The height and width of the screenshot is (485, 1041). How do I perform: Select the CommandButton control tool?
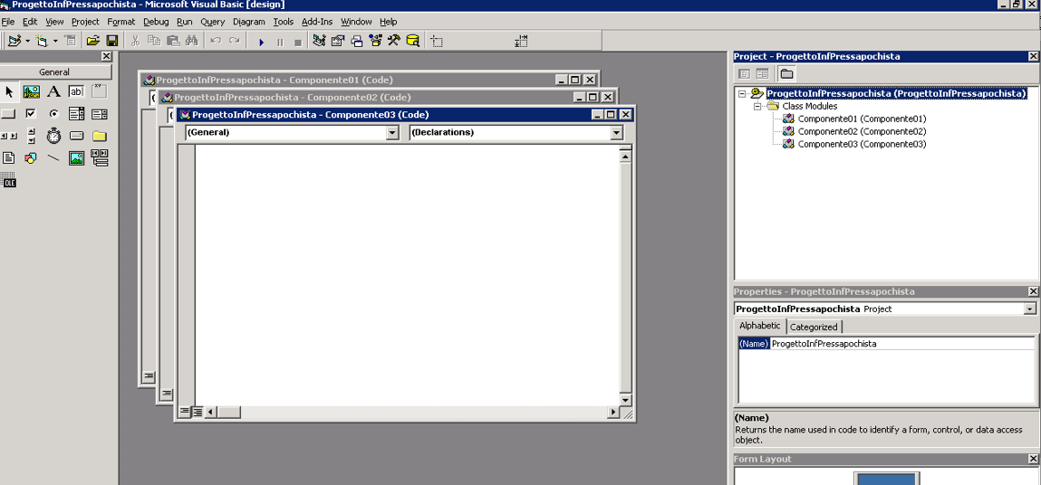click(9, 114)
